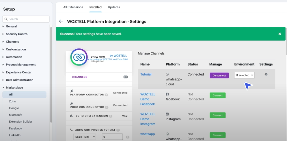Select Extension Builder under Marketplace
Viewport: 287px width, 141px height.
tap(21, 122)
